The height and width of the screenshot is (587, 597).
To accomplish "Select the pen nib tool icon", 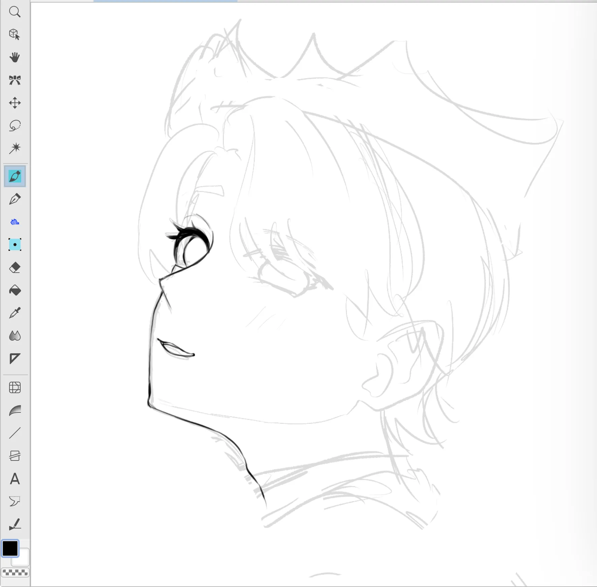I will pyautogui.click(x=15, y=199).
